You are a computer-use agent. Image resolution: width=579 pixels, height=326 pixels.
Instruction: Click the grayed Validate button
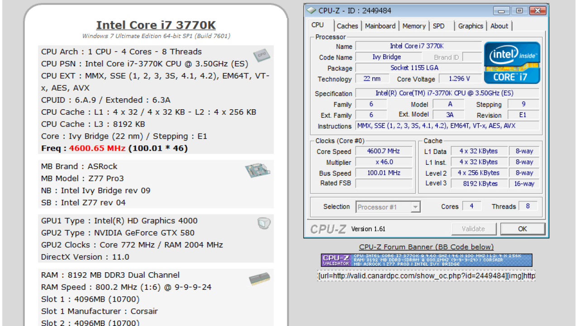474,229
